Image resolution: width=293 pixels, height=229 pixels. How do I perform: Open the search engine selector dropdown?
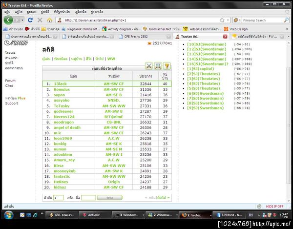[237, 20]
